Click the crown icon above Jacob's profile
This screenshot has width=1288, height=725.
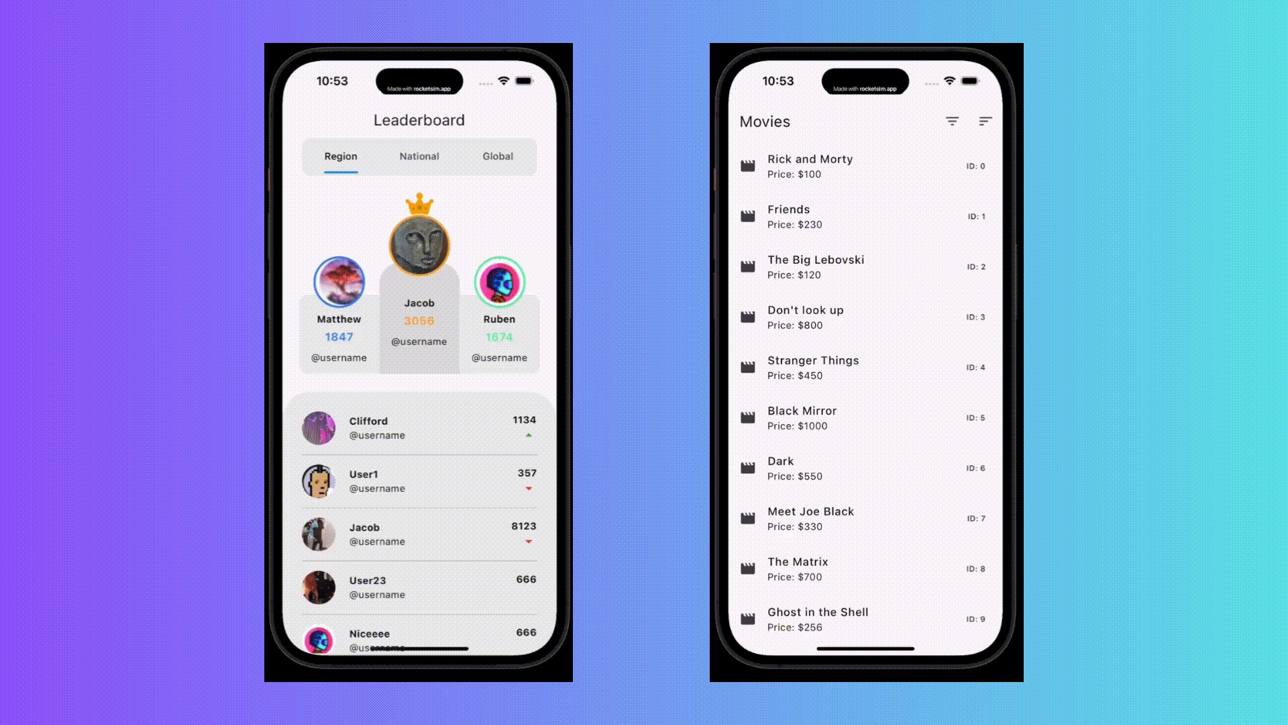point(419,202)
